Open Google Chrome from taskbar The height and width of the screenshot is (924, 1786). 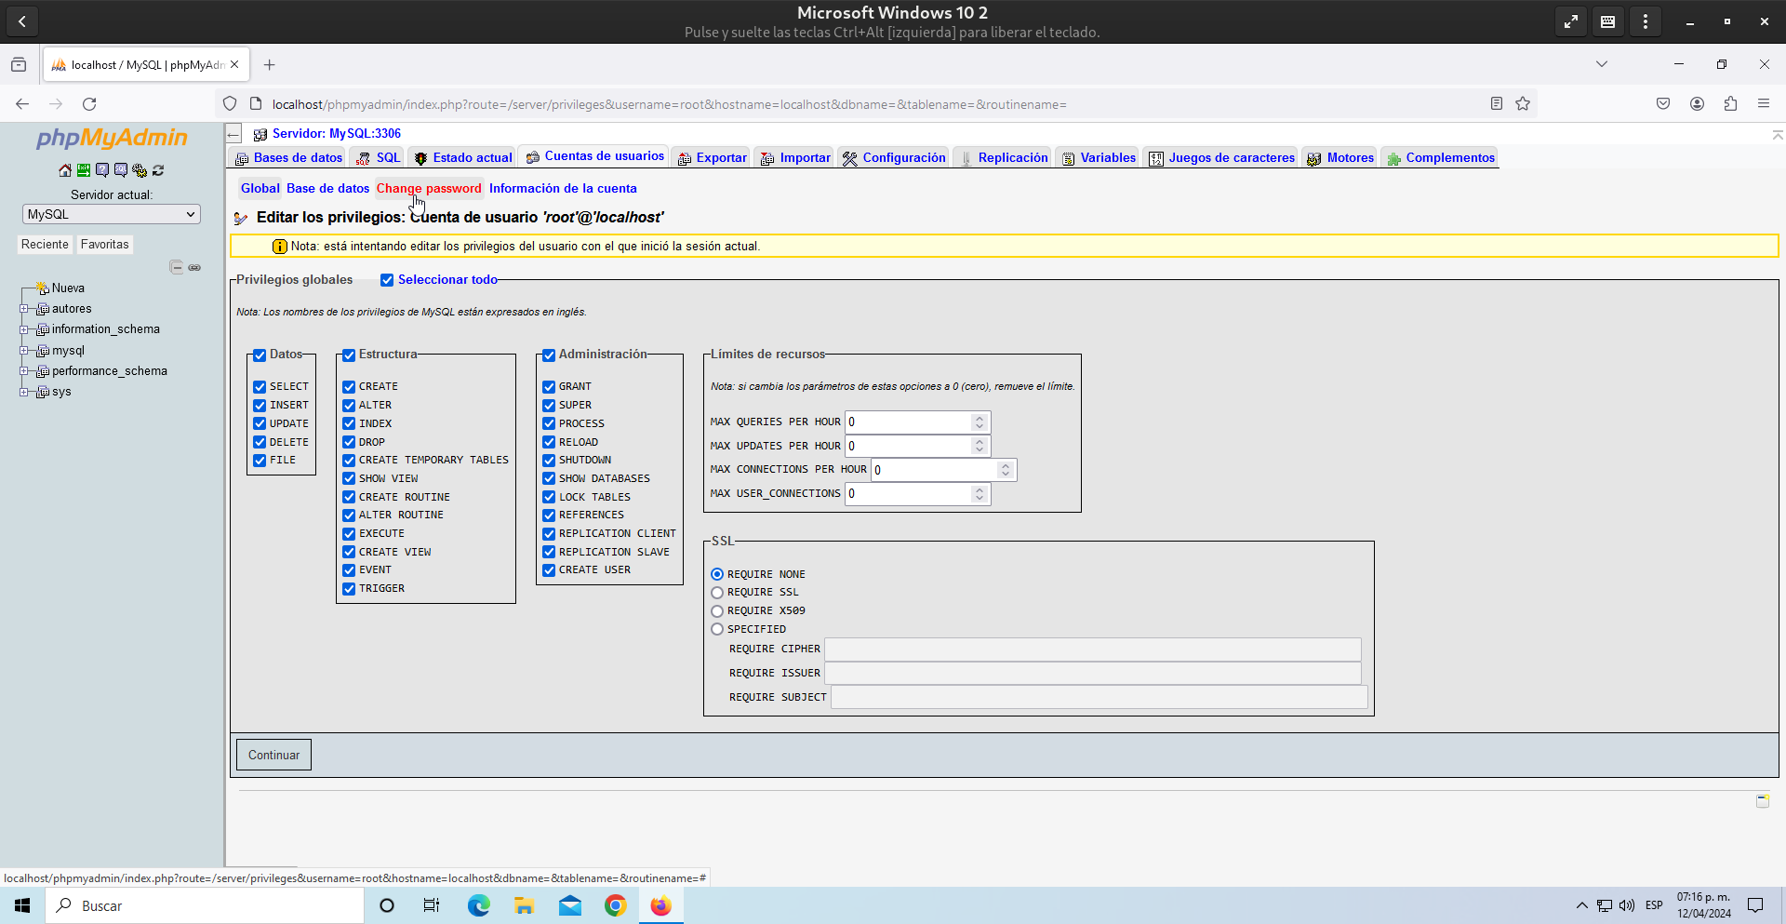(x=615, y=905)
